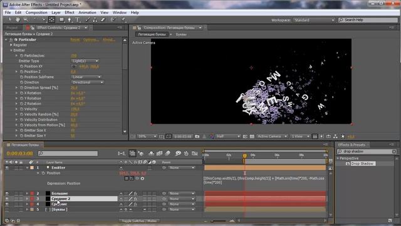This screenshot has height=226, width=401.
Task: Toggle Live Update button in timeline
Action: (132, 153)
